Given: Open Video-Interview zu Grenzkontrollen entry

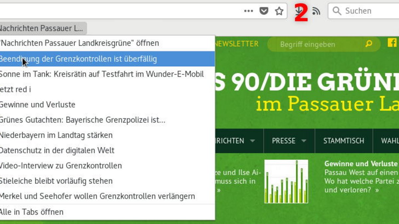Looking at the screenshot, I should [x=107, y=166].
